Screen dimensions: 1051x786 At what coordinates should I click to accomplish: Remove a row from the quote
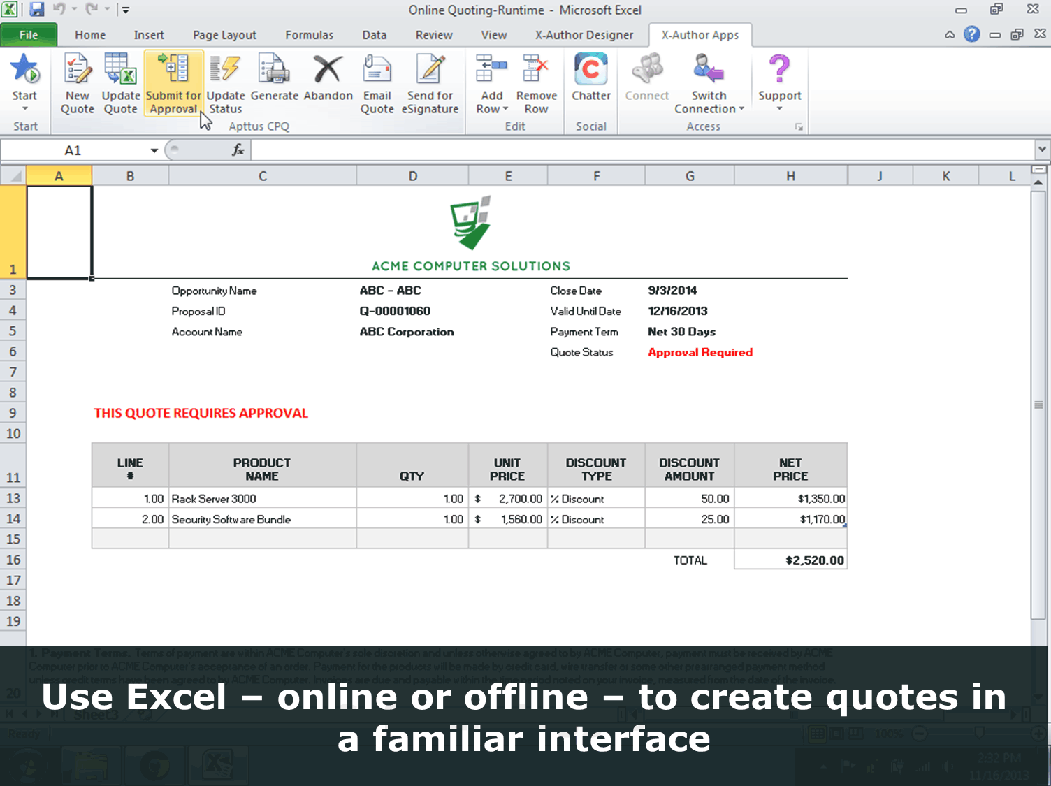pos(535,84)
